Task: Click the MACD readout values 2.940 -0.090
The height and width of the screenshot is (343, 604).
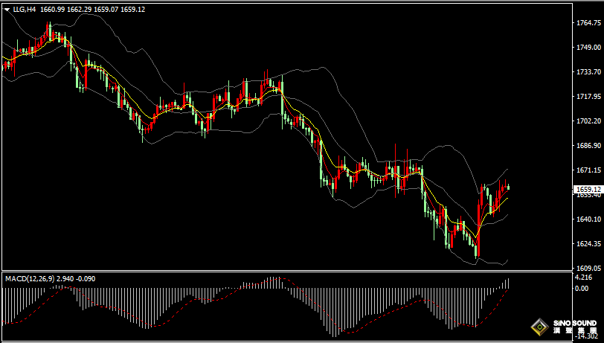Action: point(76,278)
